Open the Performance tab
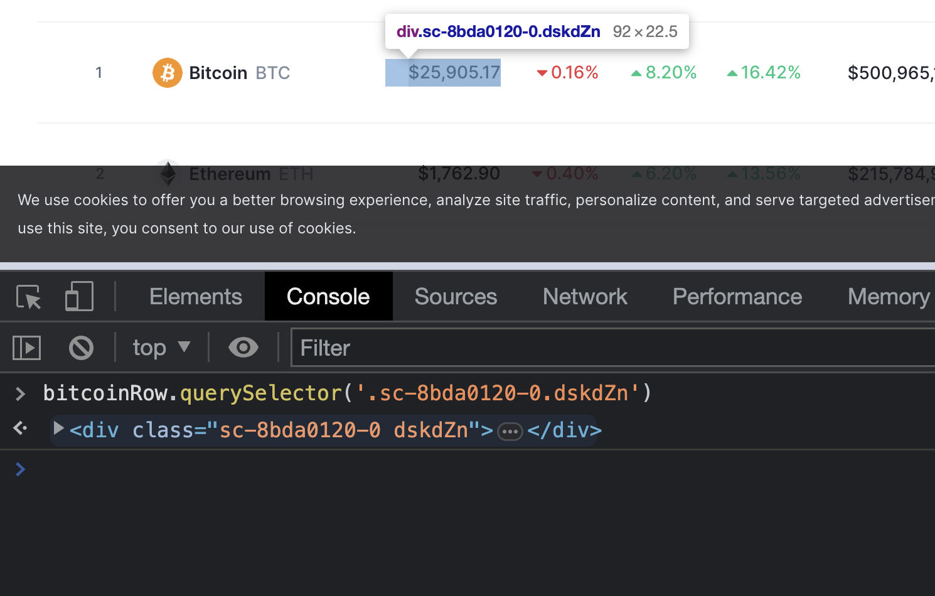This screenshot has width=935, height=596. tap(737, 297)
